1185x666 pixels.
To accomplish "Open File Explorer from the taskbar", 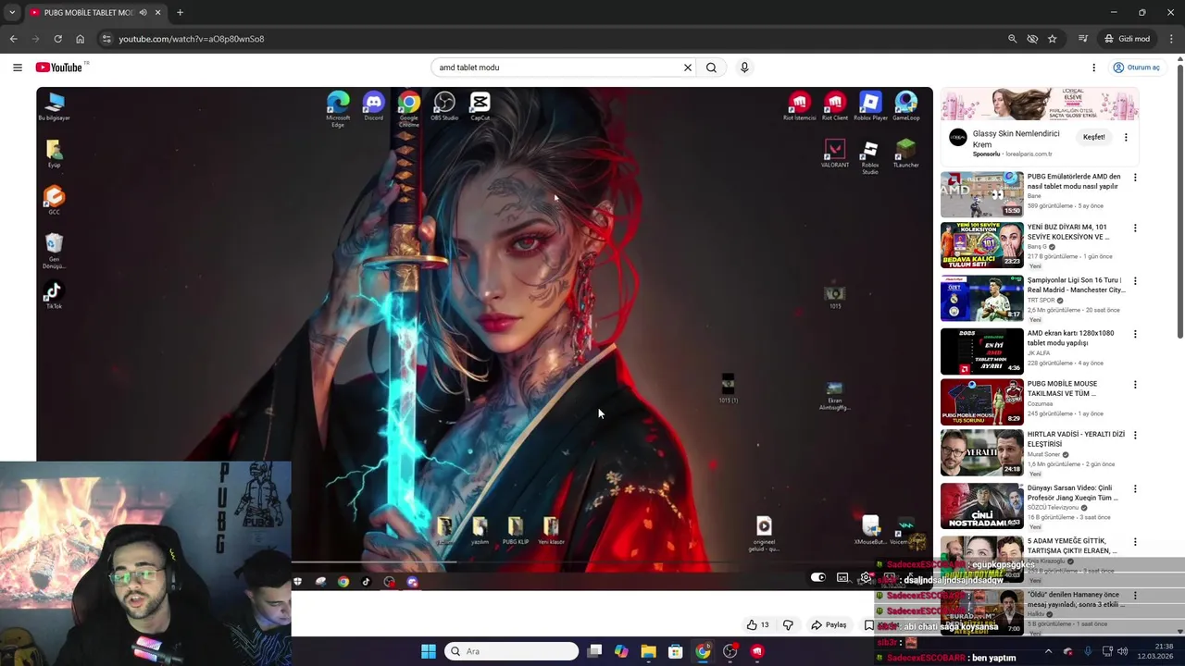I will tap(649, 651).
